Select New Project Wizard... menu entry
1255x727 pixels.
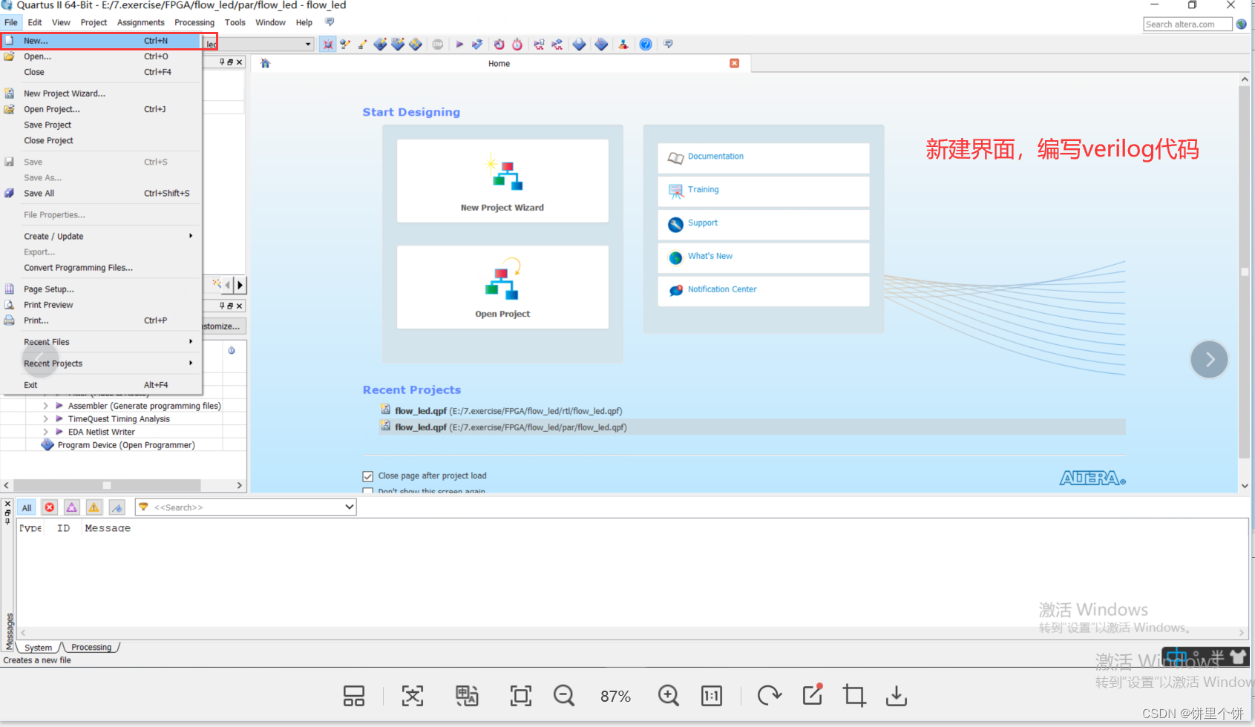(102, 93)
